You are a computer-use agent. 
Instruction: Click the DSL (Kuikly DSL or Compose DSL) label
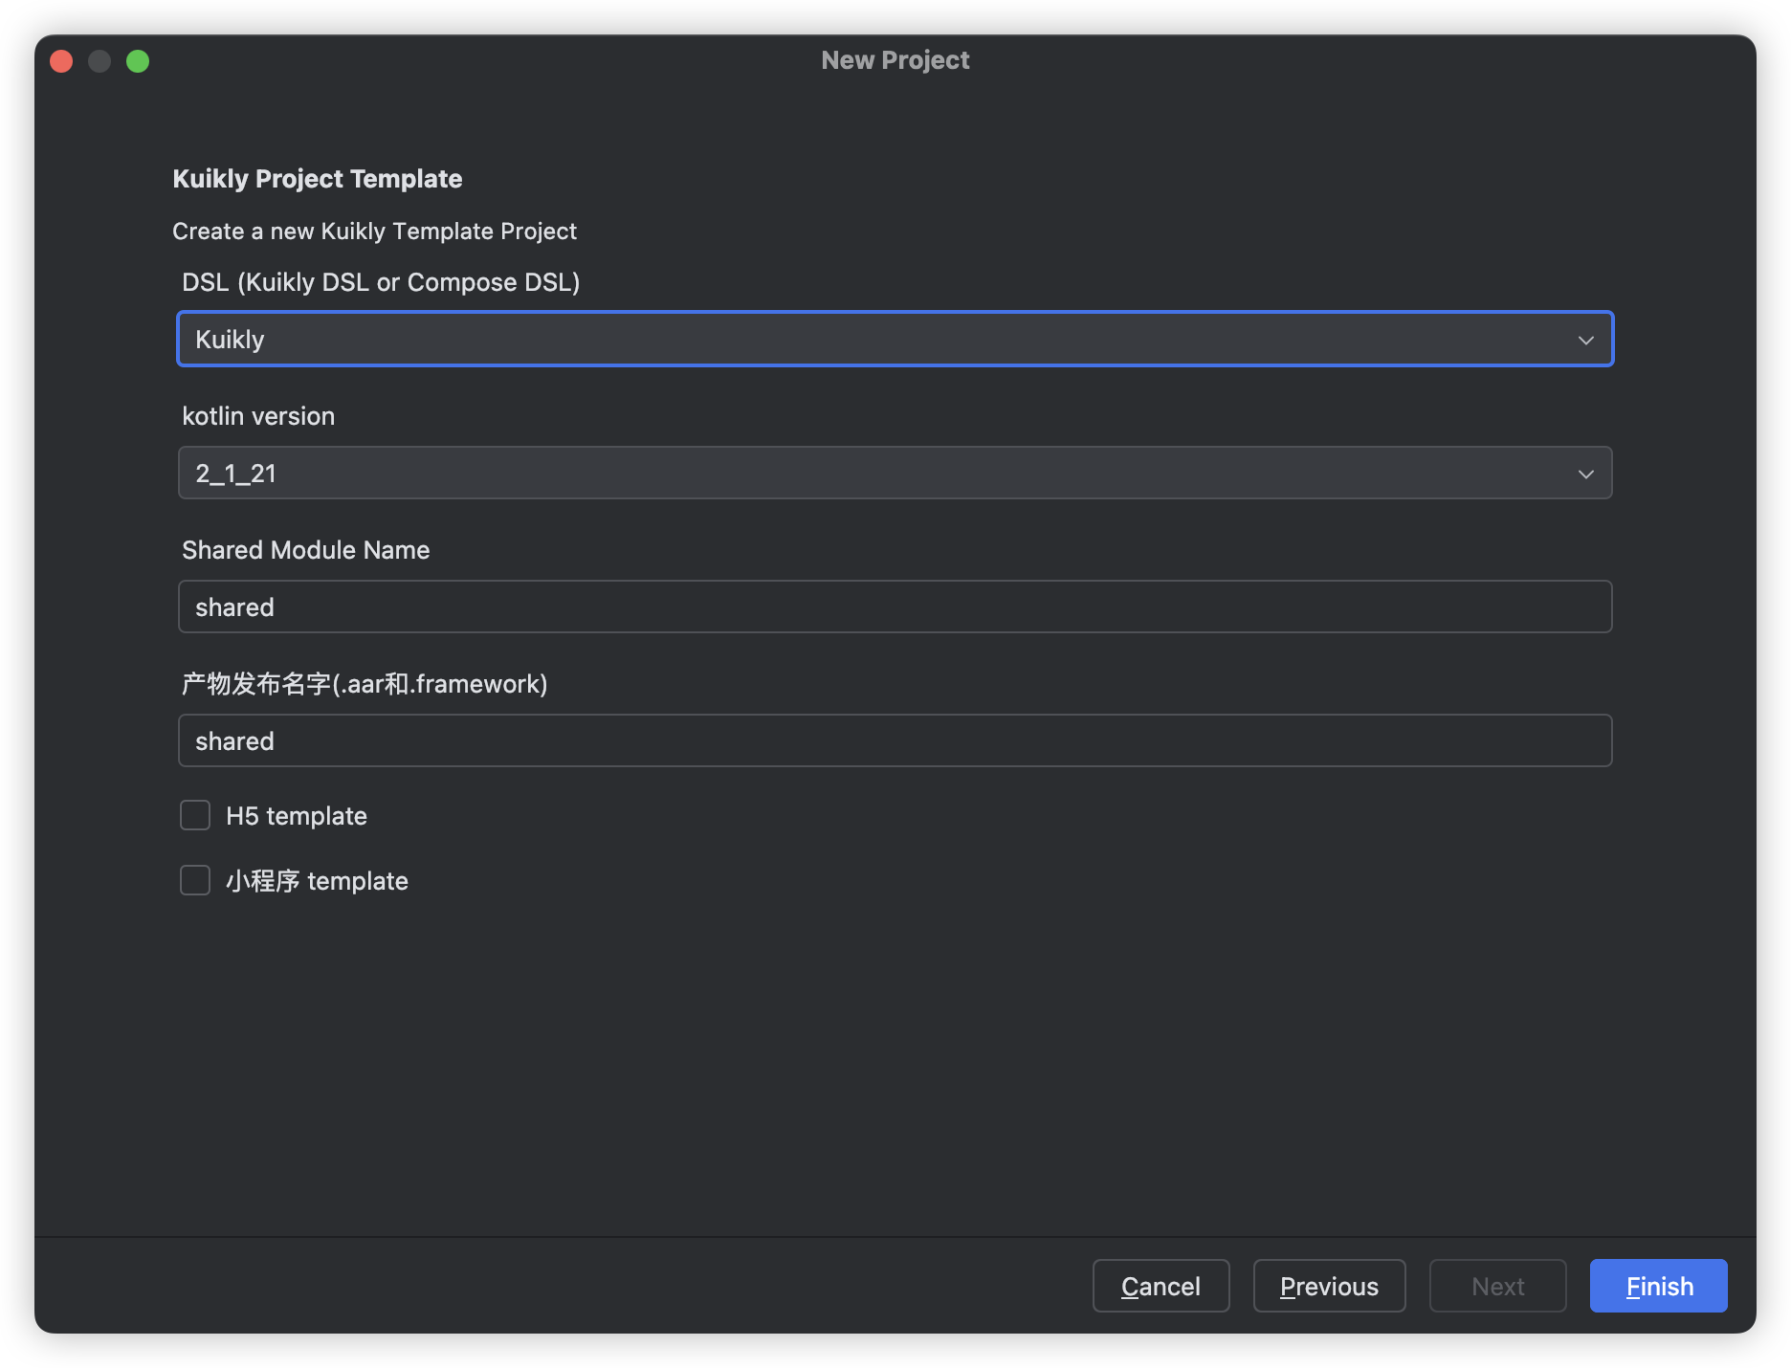[x=381, y=282]
